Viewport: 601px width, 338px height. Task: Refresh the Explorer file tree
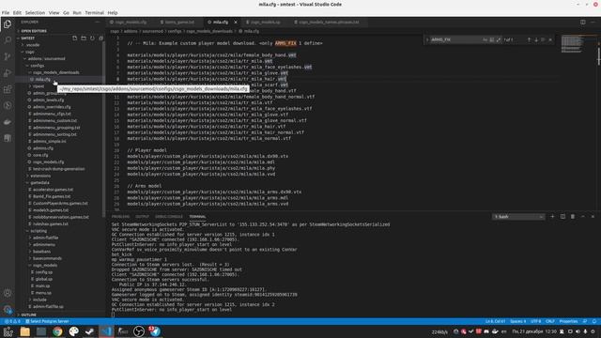(x=92, y=38)
